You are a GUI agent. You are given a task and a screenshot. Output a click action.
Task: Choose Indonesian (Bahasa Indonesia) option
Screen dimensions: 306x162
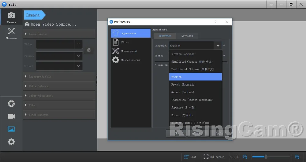pyautogui.click(x=196, y=100)
